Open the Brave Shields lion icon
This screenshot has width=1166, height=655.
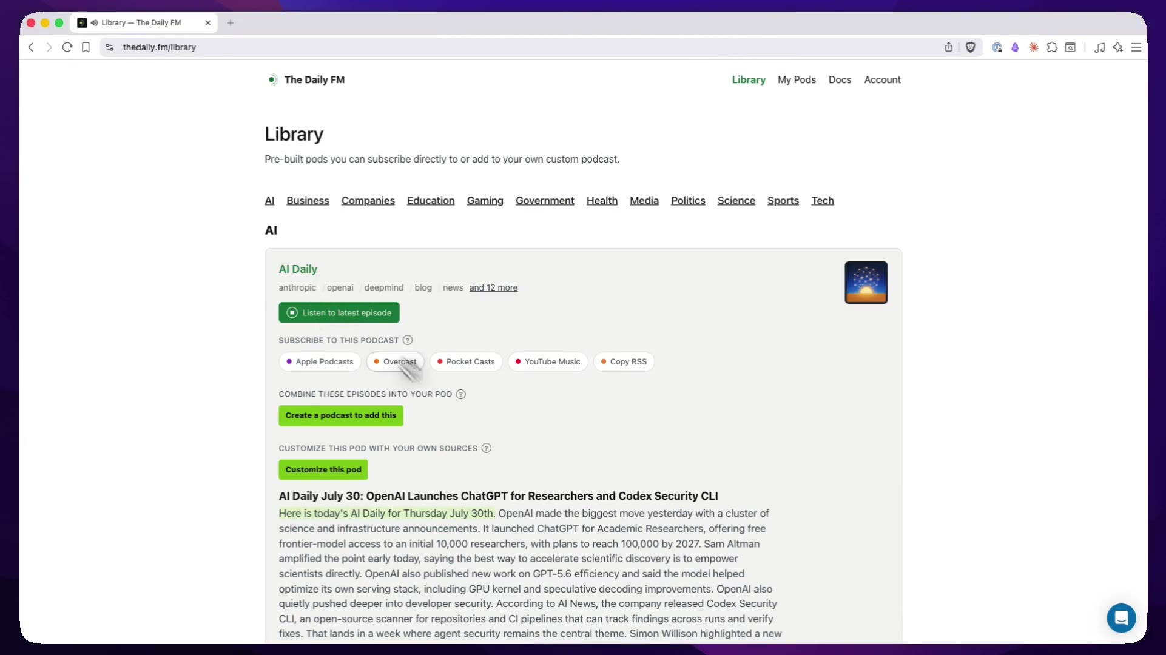point(971,47)
